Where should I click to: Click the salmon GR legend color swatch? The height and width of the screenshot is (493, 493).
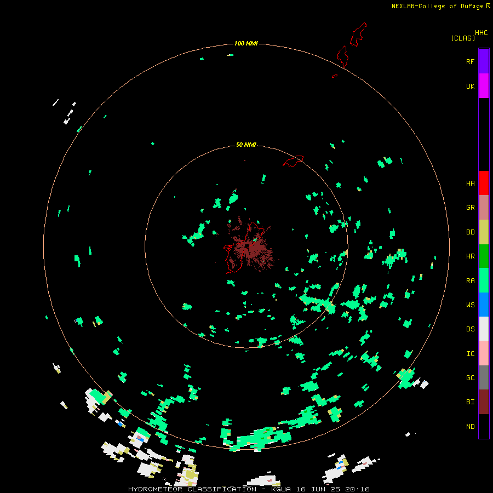484,207
